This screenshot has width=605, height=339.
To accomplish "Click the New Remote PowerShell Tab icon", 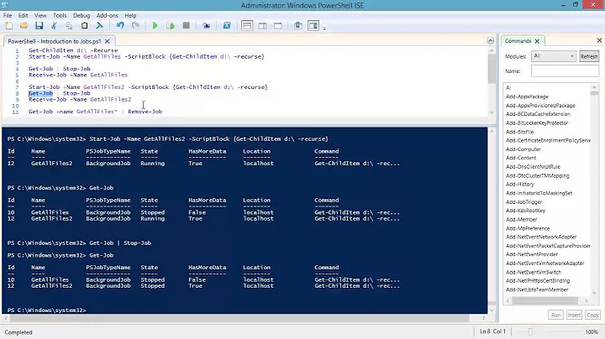I will click(207, 26).
